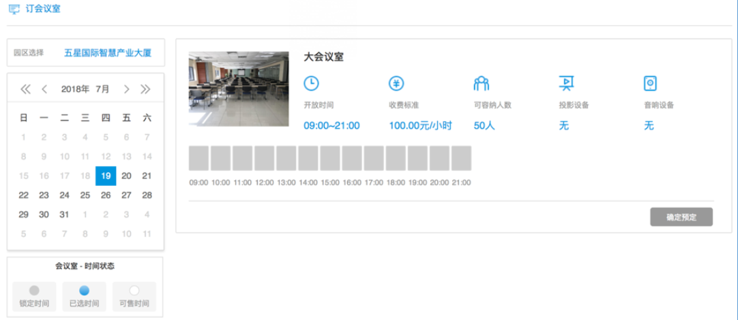Select July 27 in the calendar

[x=127, y=195]
